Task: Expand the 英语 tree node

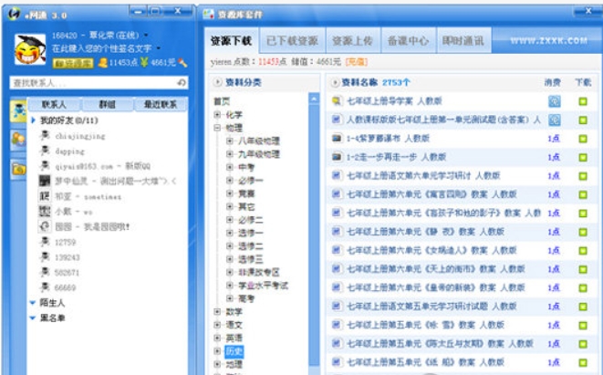Action: click(x=217, y=338)
